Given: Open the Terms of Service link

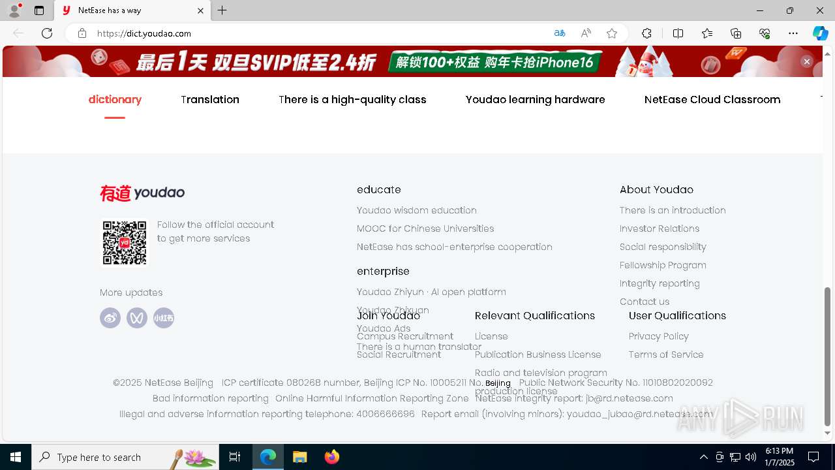Looking at the screenshot, I should click(666, 354).
